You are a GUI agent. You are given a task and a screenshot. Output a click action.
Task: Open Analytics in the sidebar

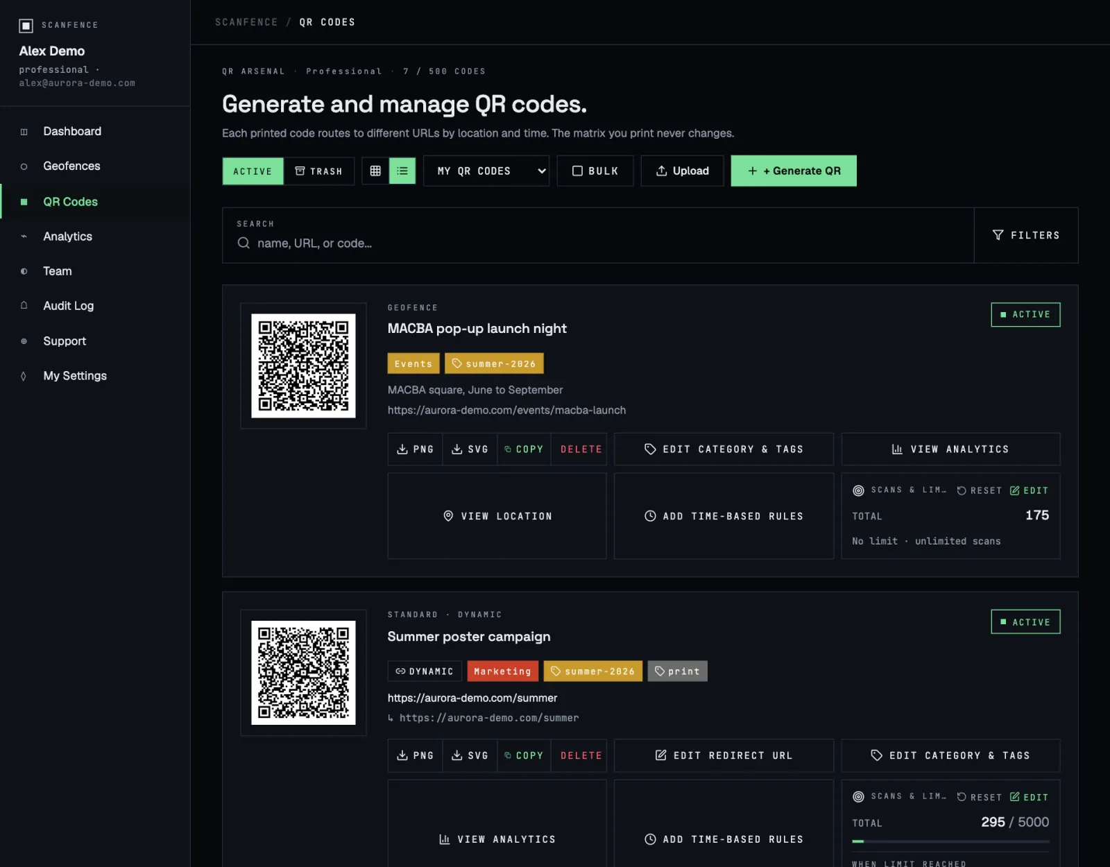(95, 237)
